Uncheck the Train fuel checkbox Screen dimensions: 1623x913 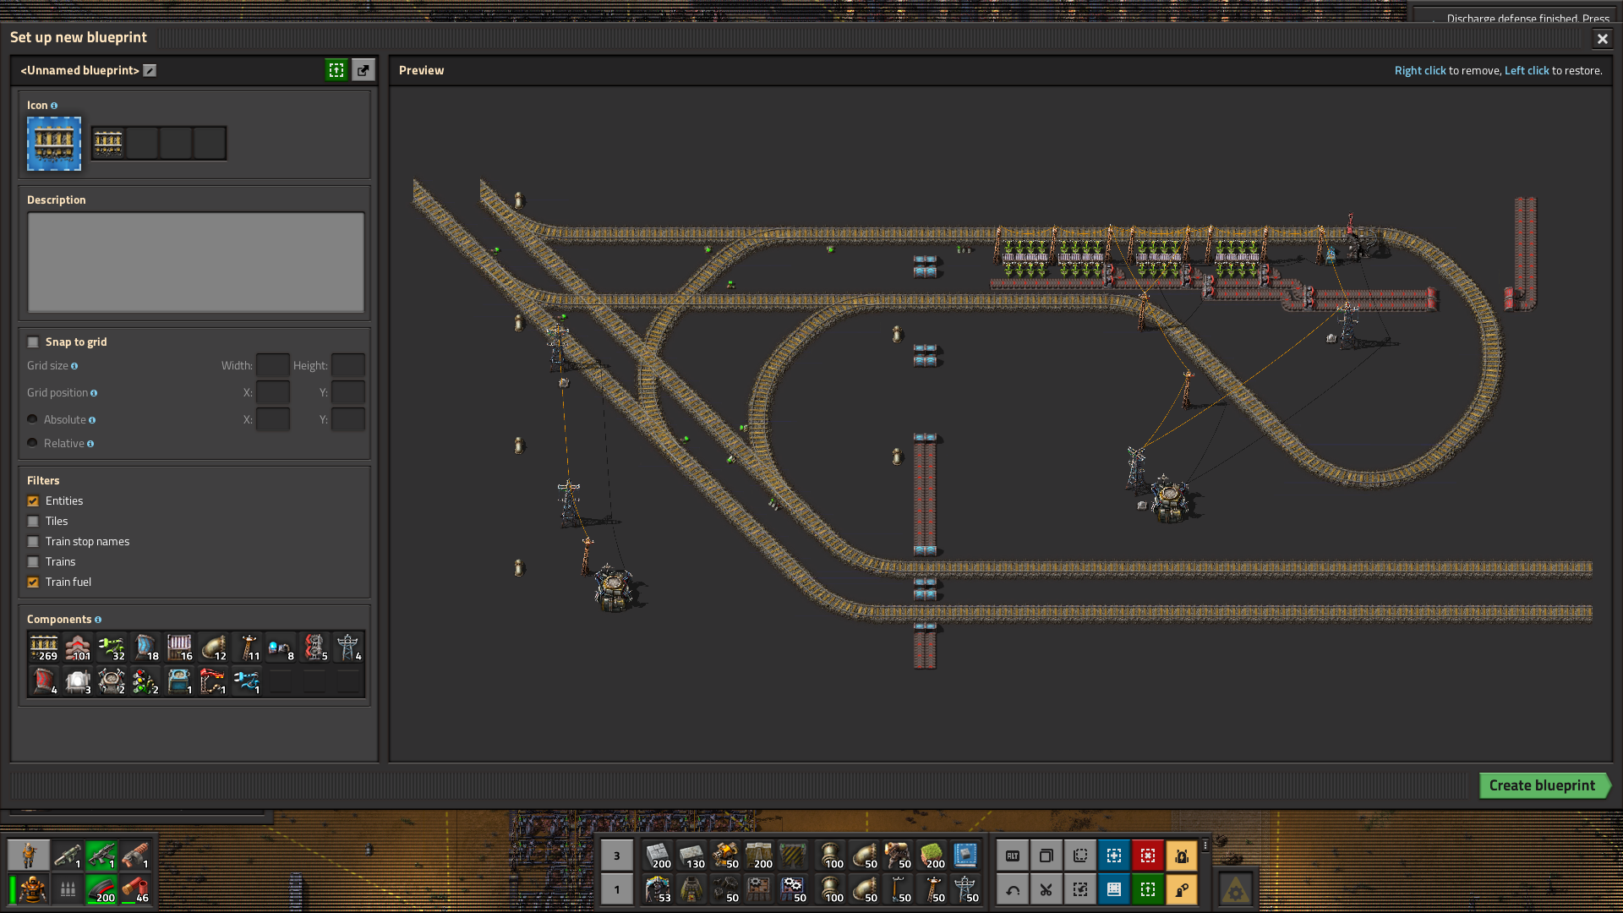click(33, 582)
